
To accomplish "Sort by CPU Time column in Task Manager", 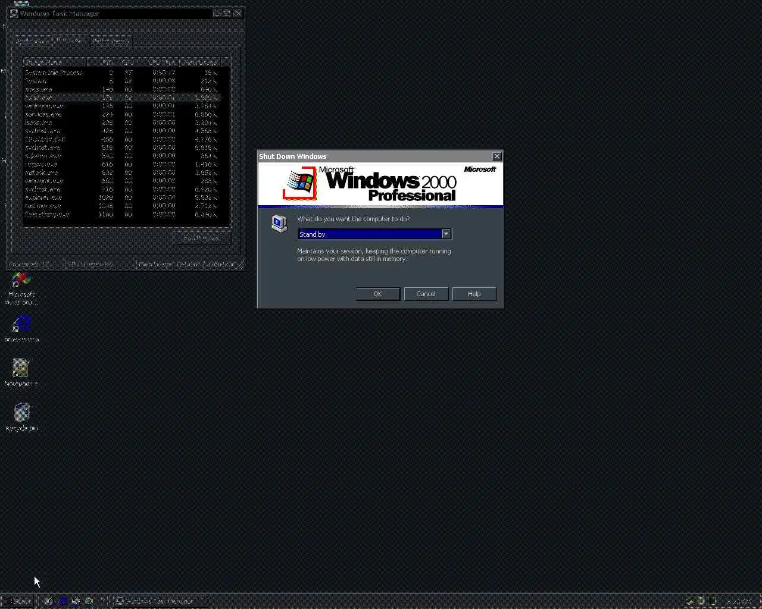I will pos(158,62).
